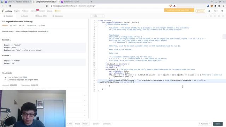Switch to the Submissions tab

point(58,16)
